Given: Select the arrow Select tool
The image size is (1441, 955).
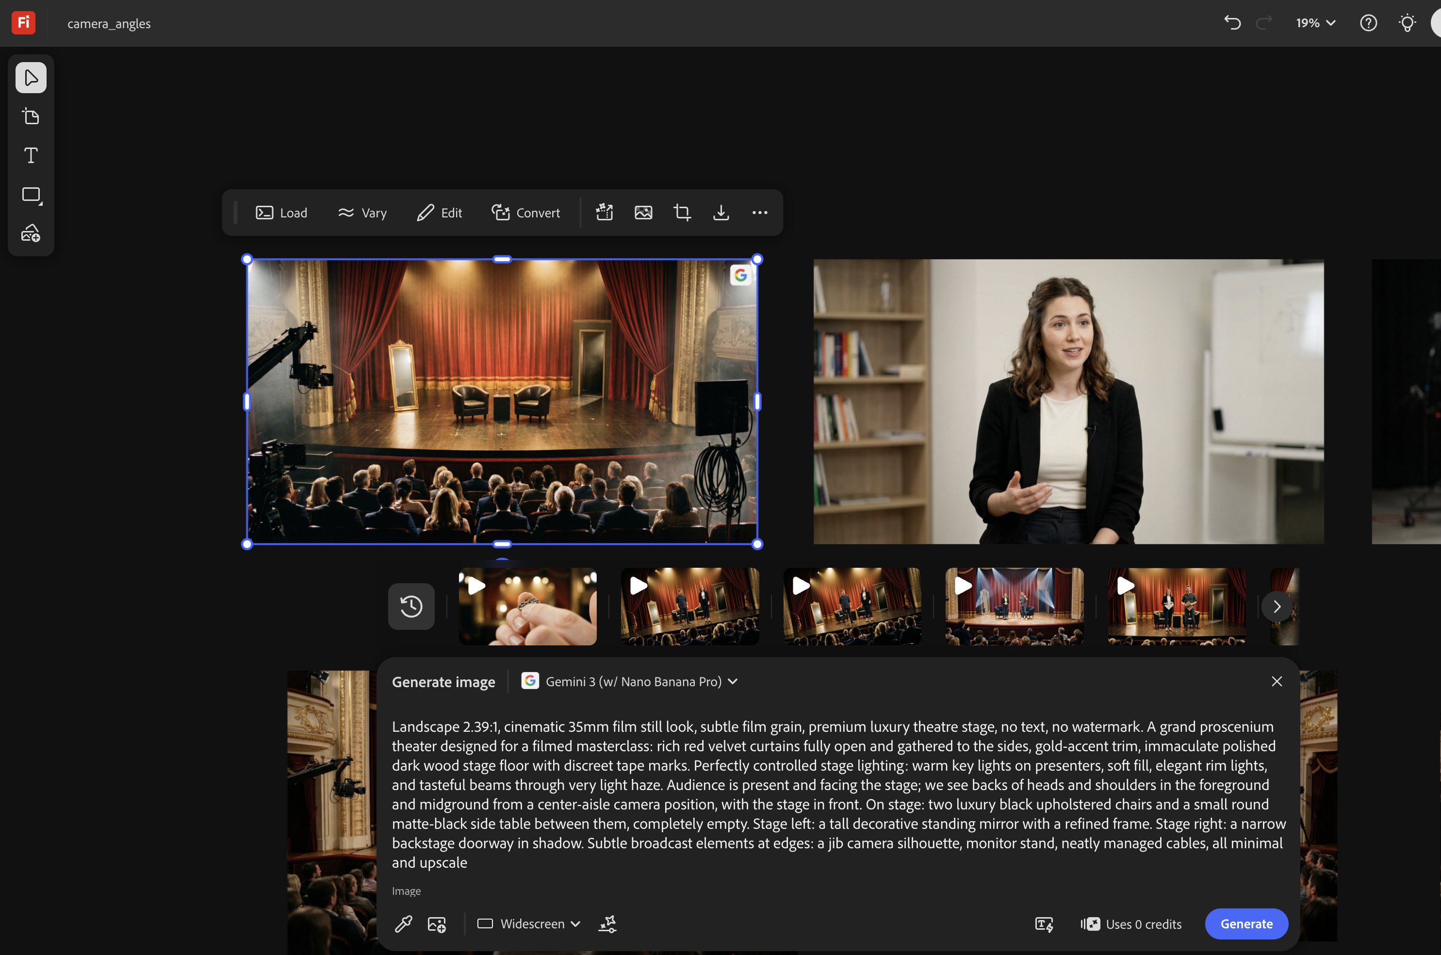Looking at the screenshot, I should (x=31, y=78).
